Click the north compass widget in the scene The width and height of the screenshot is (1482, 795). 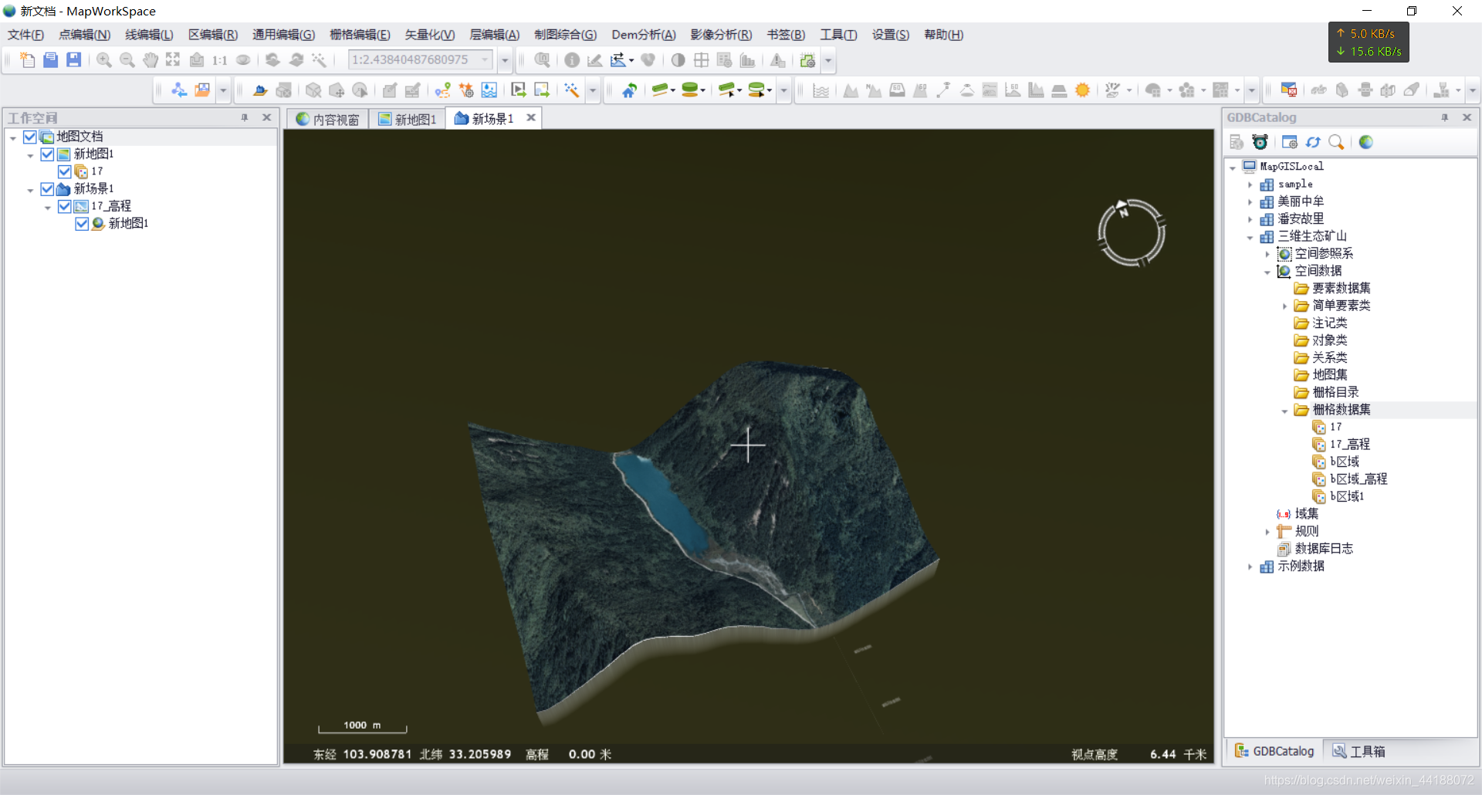click(x=1132, y=232)
